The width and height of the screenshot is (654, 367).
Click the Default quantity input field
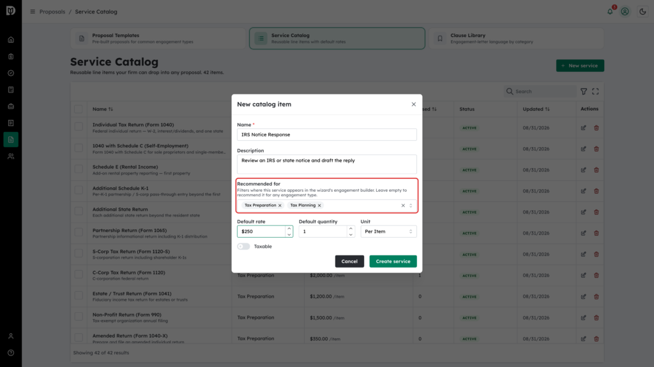(323, 231)
